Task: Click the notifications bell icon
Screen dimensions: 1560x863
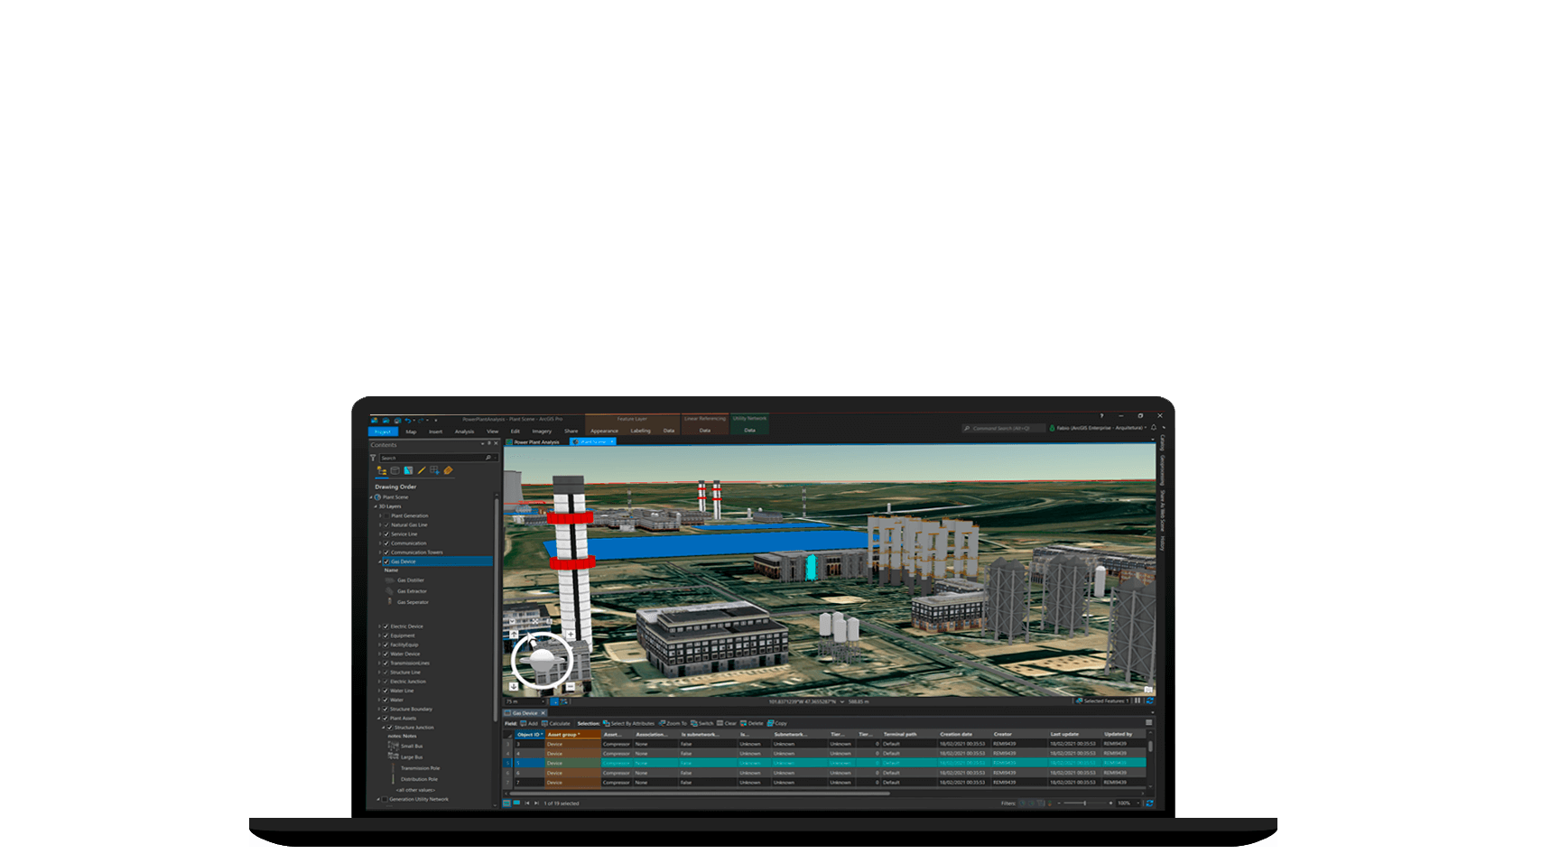Action: click(x=1154, y=428)
